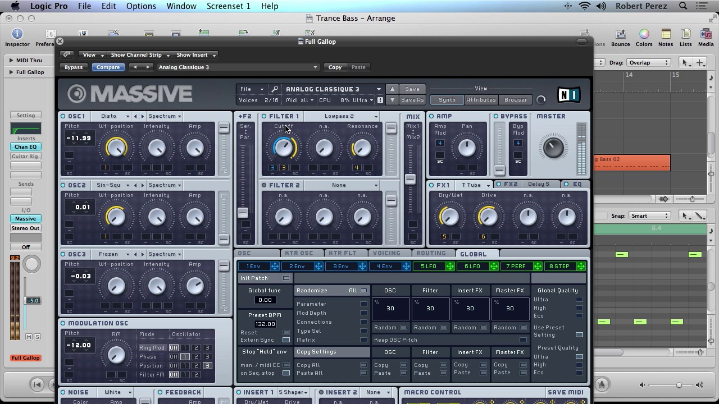The width and height of the screenshot is (719, 404).
Task: Open OSC1 Disto wavetable dropdown
Action: (116, 116)
